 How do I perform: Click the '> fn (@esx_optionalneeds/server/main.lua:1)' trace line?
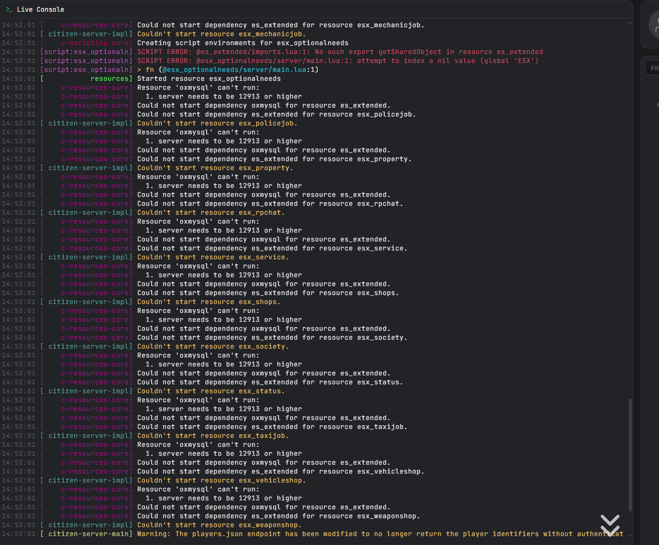pos(228,70)
